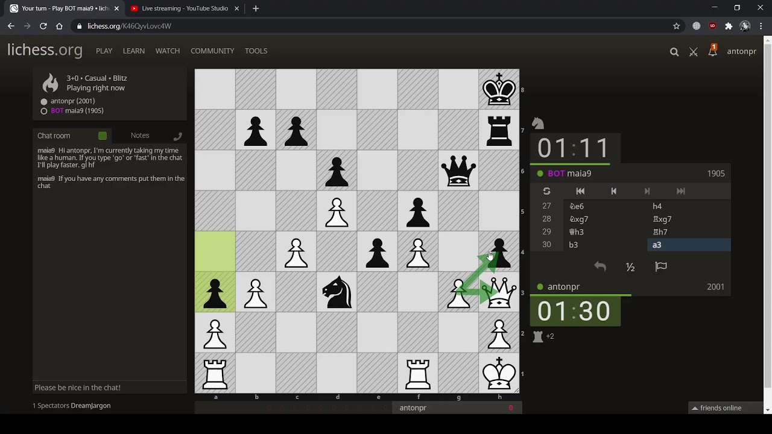Flip the board with the rotate icon

(546, 191)
